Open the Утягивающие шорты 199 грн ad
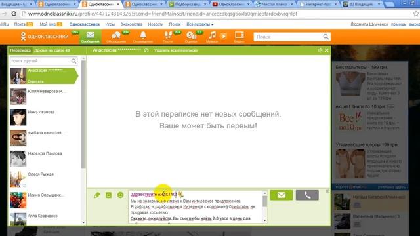Viewport: 420px width, 236px height. click(x=366, y=144)
